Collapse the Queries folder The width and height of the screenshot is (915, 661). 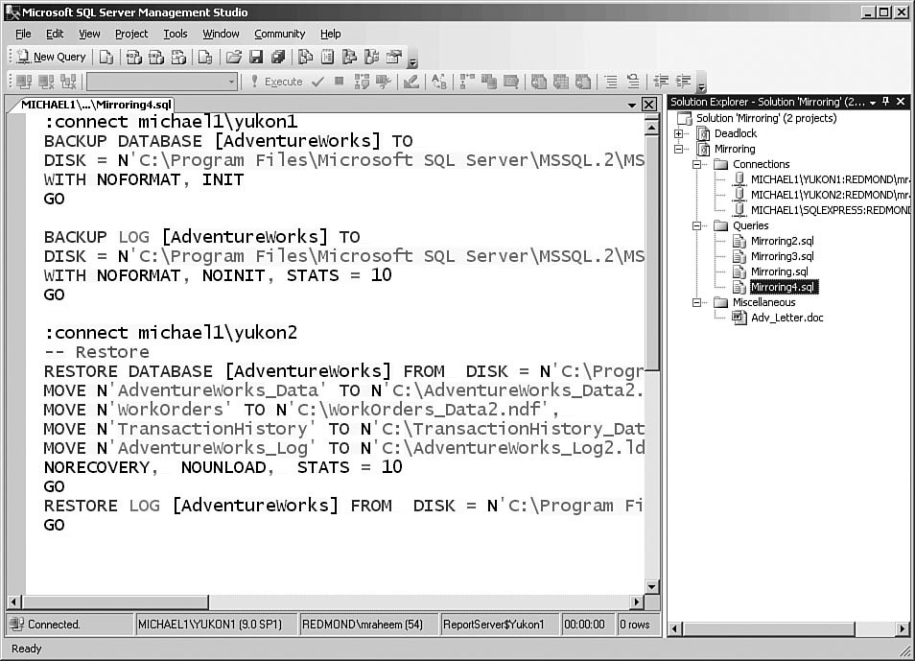[696, 226]
